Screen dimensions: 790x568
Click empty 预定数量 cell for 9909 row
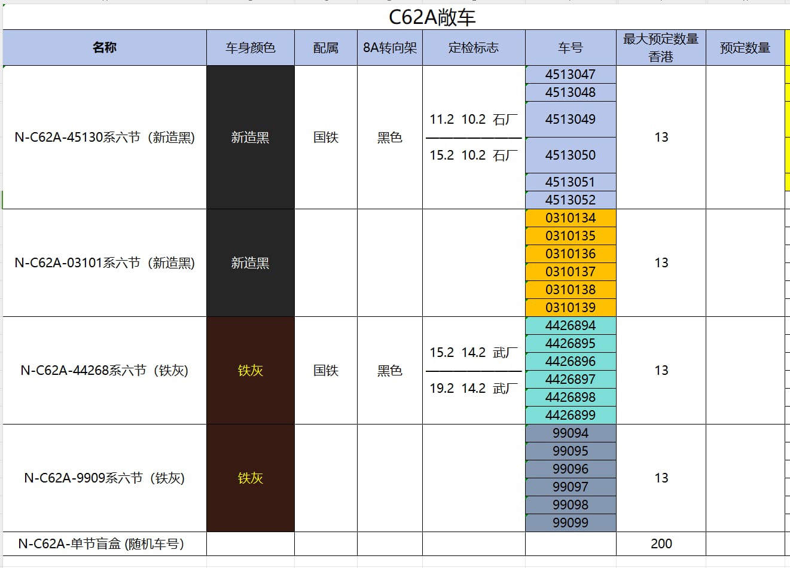point(745,478)
